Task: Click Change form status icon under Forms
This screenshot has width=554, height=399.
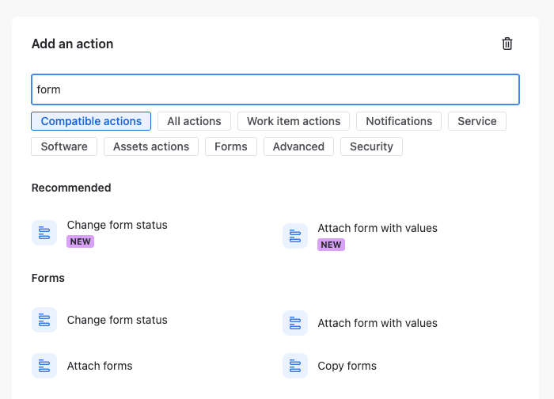Action: (x=44, y=320)
